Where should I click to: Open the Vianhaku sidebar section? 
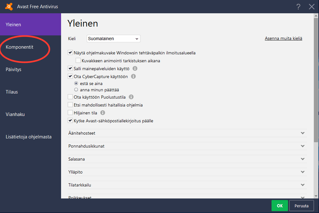(x=15, y=114)
